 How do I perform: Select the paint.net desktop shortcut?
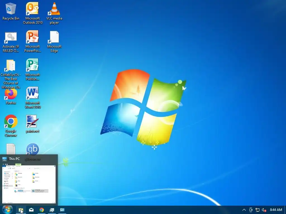point(32,124)
